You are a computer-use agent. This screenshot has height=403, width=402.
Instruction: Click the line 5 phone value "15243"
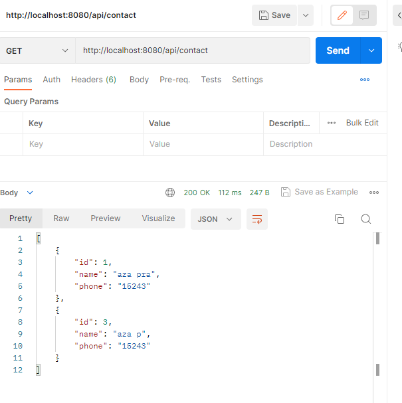click(134, 286)
